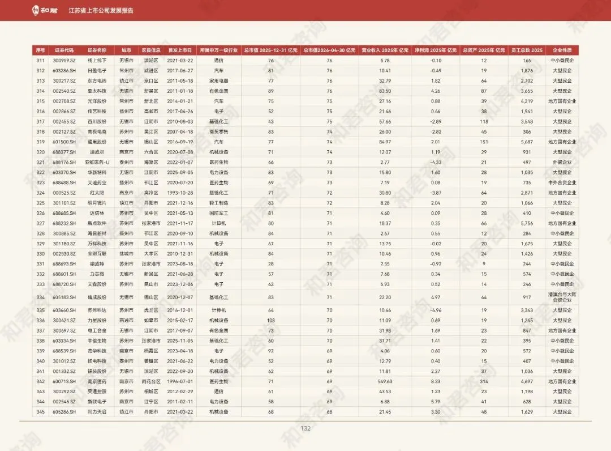Viewport: 611px width, 451px height.
Task: Click the company name 艾迪药业
Action: [97, 182]
